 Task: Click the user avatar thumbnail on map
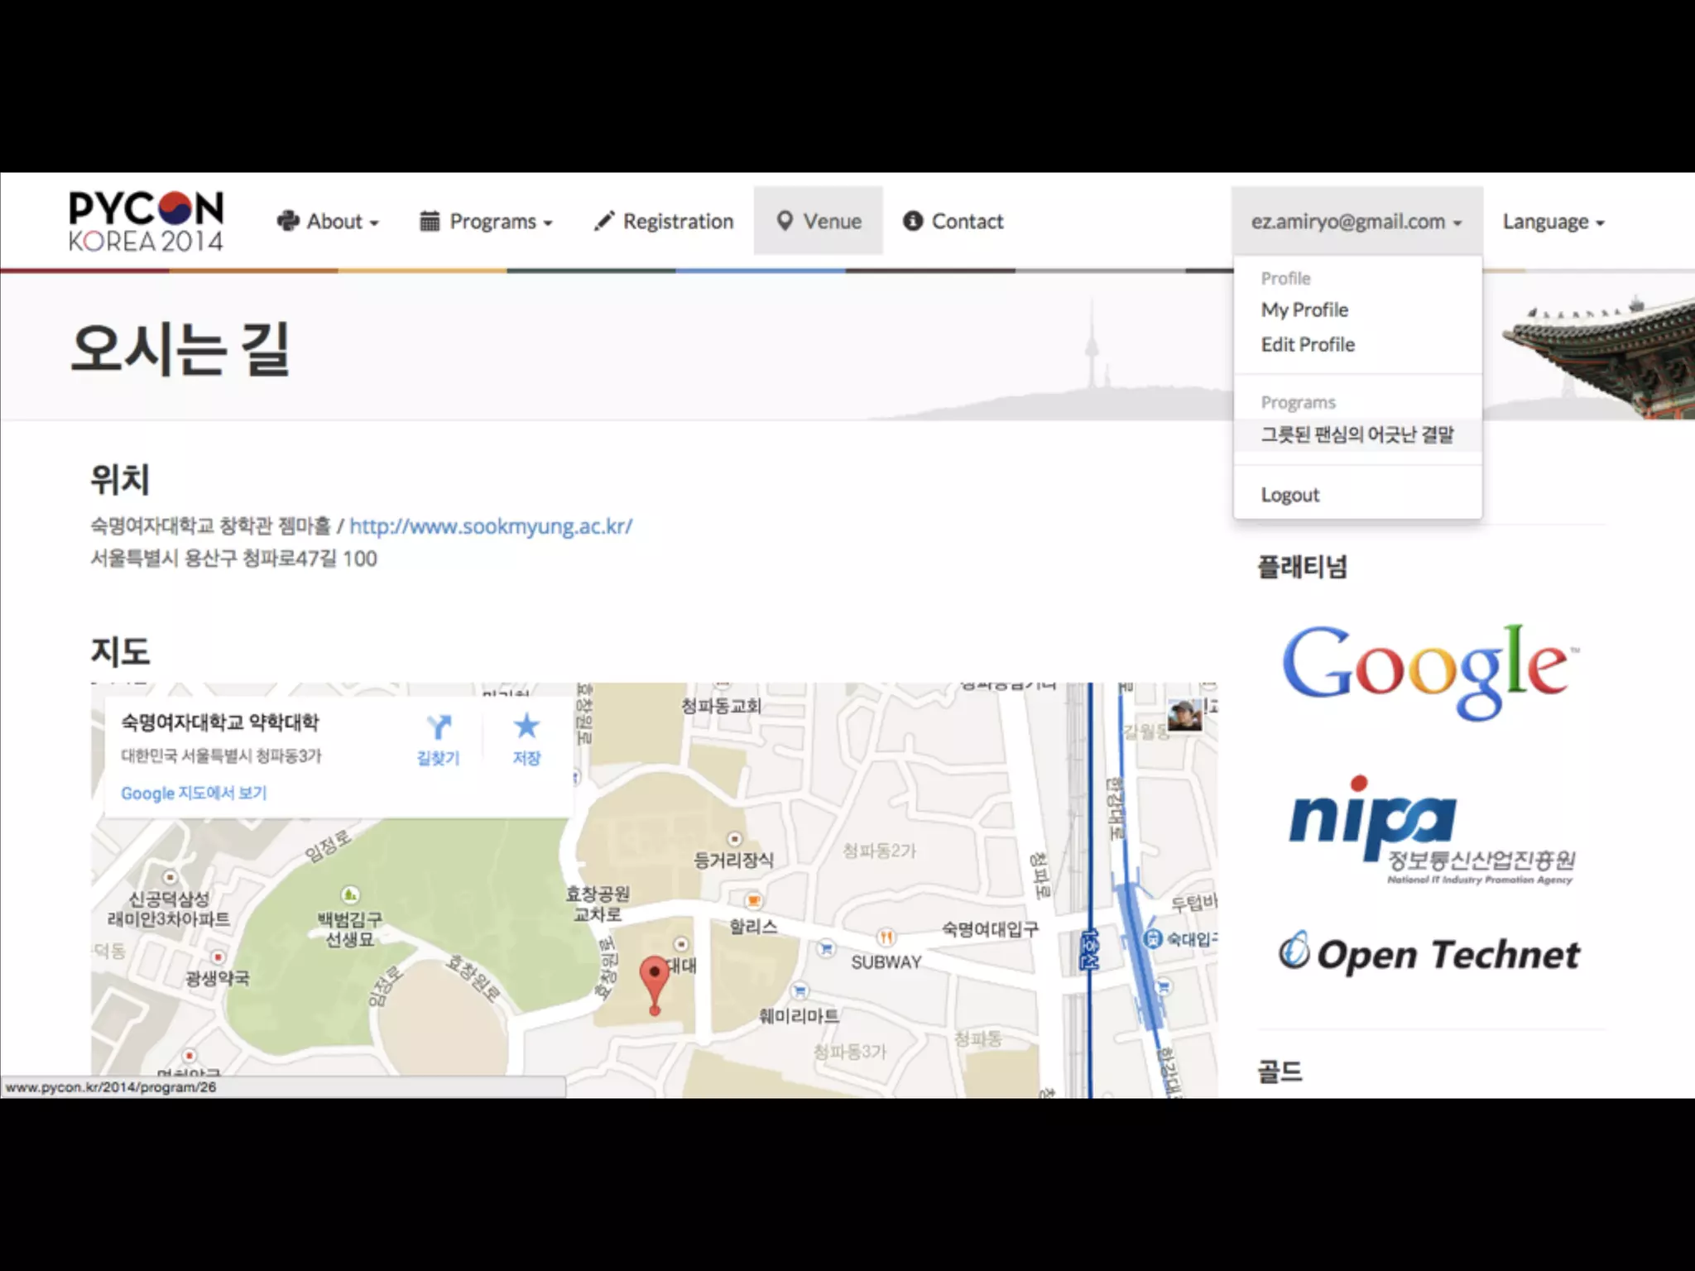(x=1184, y=714)
